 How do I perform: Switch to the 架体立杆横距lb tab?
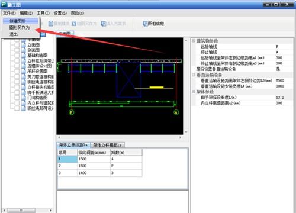108,145
